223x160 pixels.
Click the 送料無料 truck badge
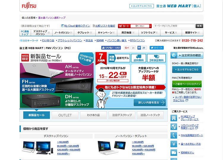(x=139, y=58)
